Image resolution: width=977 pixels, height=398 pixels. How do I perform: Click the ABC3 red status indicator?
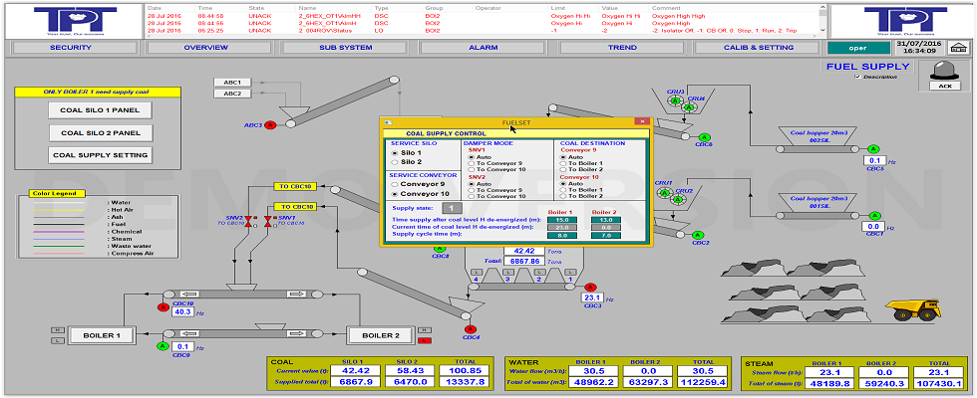[270, 125]
